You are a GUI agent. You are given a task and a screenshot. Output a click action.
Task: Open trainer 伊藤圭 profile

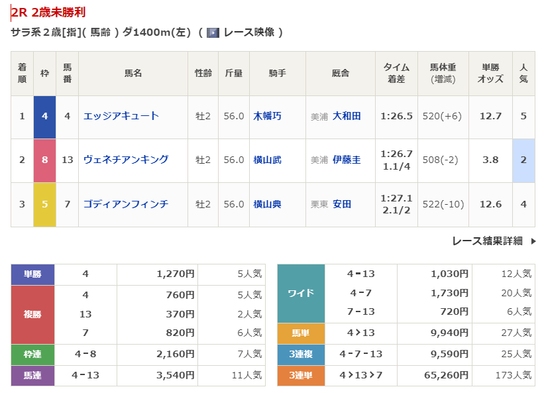[347, 160]
